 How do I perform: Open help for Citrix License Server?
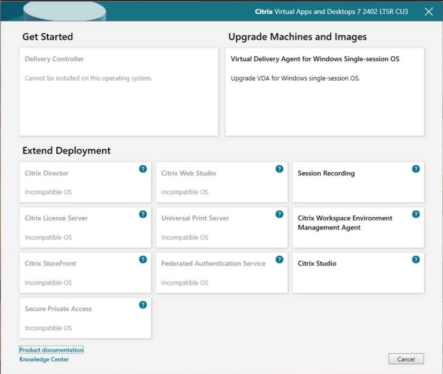click(143, 214)
